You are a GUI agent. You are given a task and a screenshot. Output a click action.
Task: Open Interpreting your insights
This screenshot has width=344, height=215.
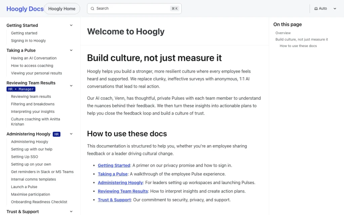[33, 112]
